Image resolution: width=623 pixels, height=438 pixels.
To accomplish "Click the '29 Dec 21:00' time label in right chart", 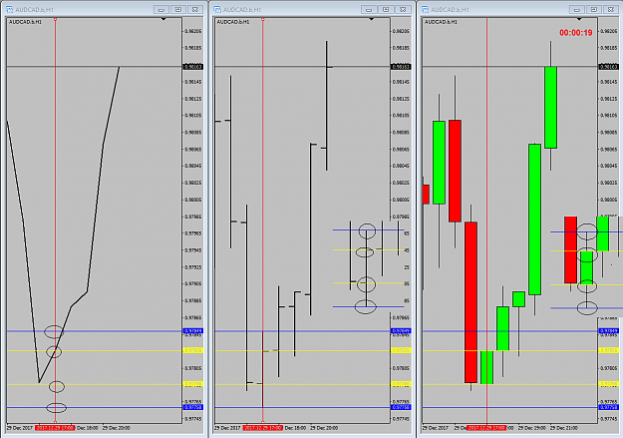I will coord(564,428).
